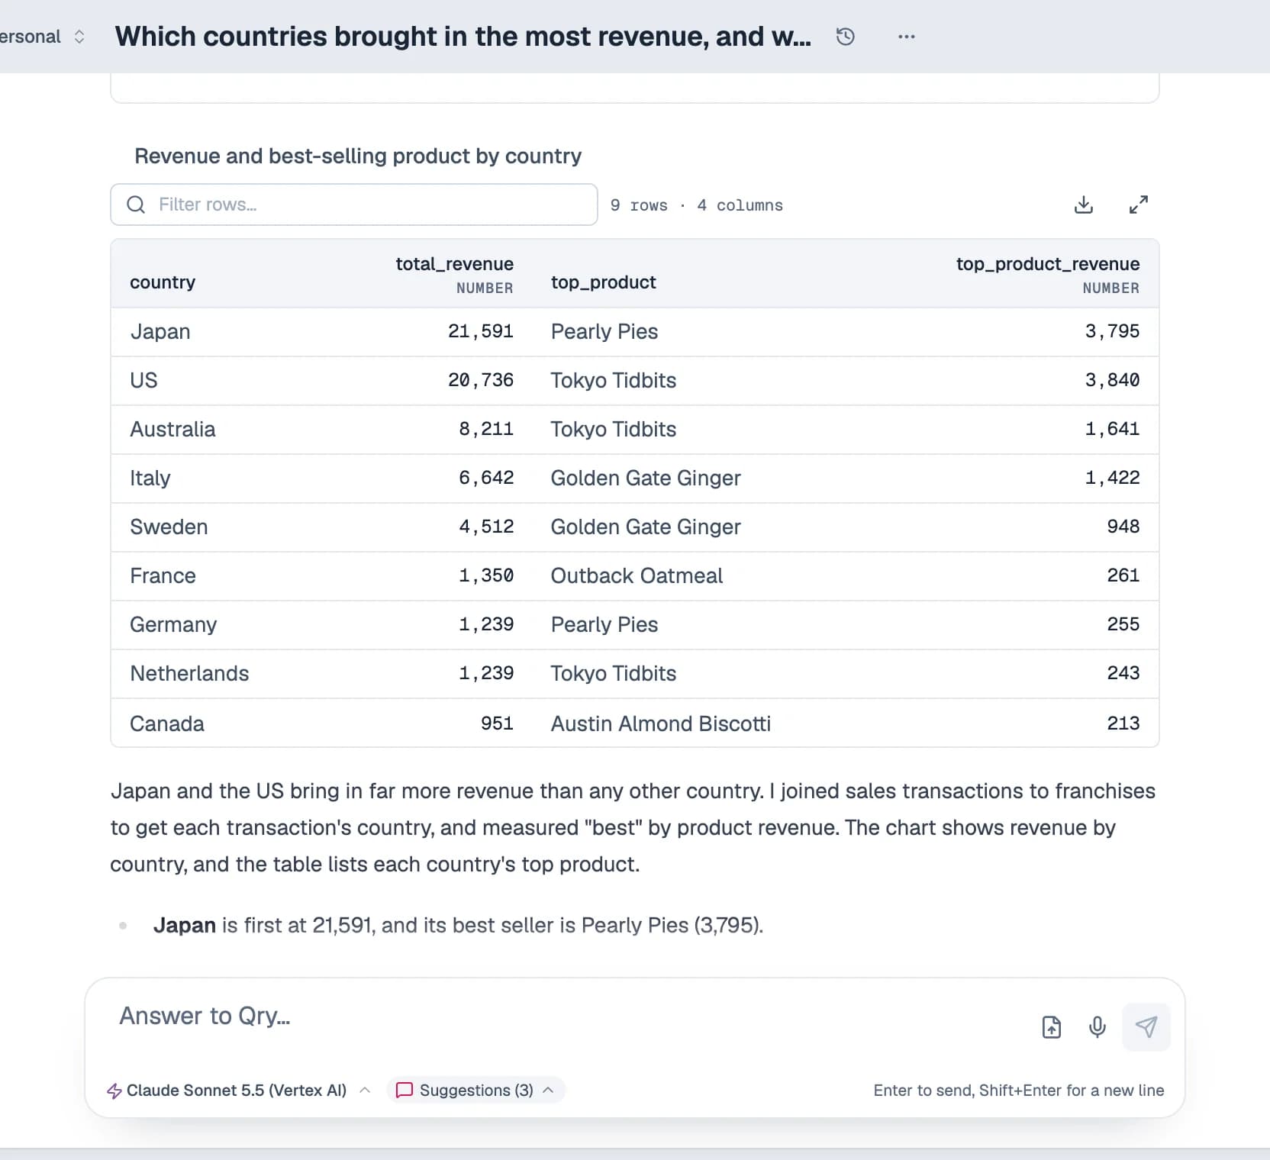Click the lightning bolt model icon
The image size is (1270, 1160).
(114, 1091)
